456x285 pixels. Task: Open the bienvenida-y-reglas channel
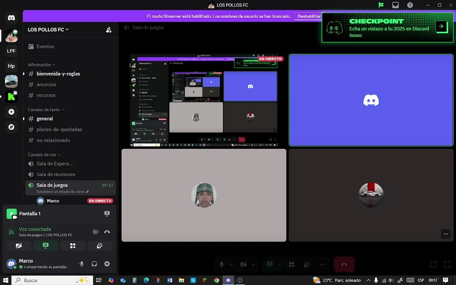click(71, 74)
